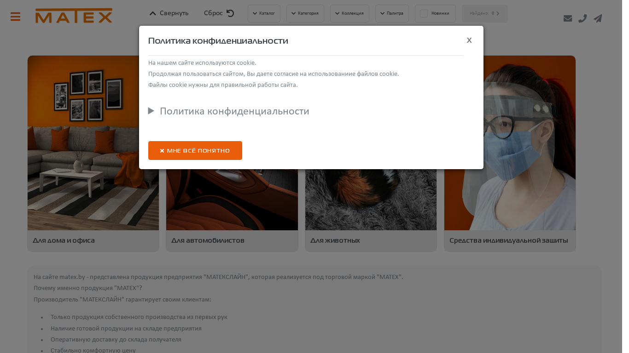629x353 pixels.
Task: Expand the Политика конфиденциальности disclosure triangle
Action: [x=151, y=111]
